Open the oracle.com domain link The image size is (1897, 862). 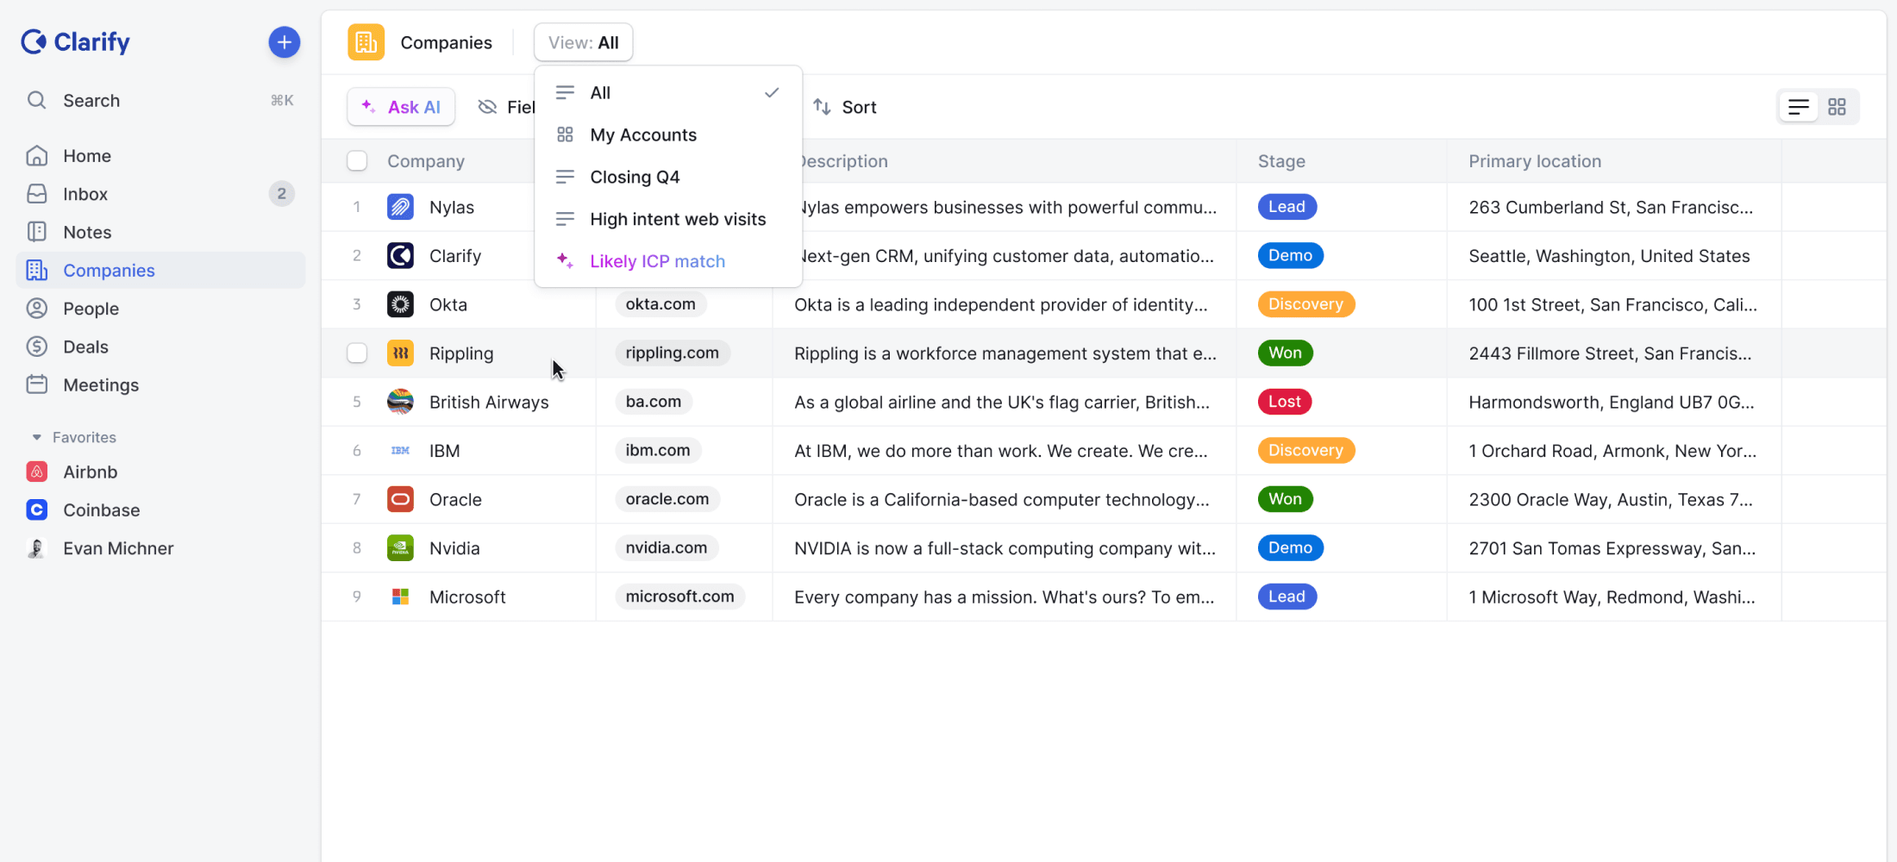(667, 499)
